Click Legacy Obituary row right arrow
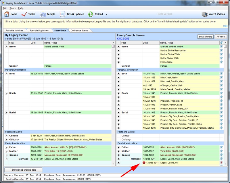230x183 pixels. pyautogui.click(x=6, y=140)
